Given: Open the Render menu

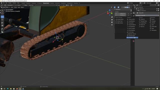Looking at the screenshot, I should (x=10, y=3).
